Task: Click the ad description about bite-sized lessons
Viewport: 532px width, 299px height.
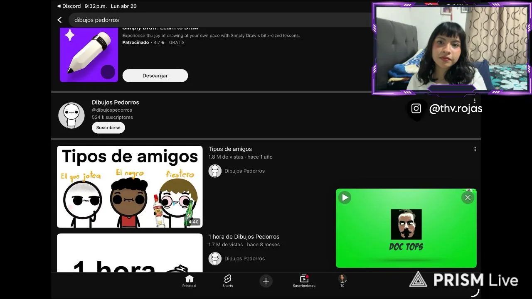Action: click(x=211, y=36)
